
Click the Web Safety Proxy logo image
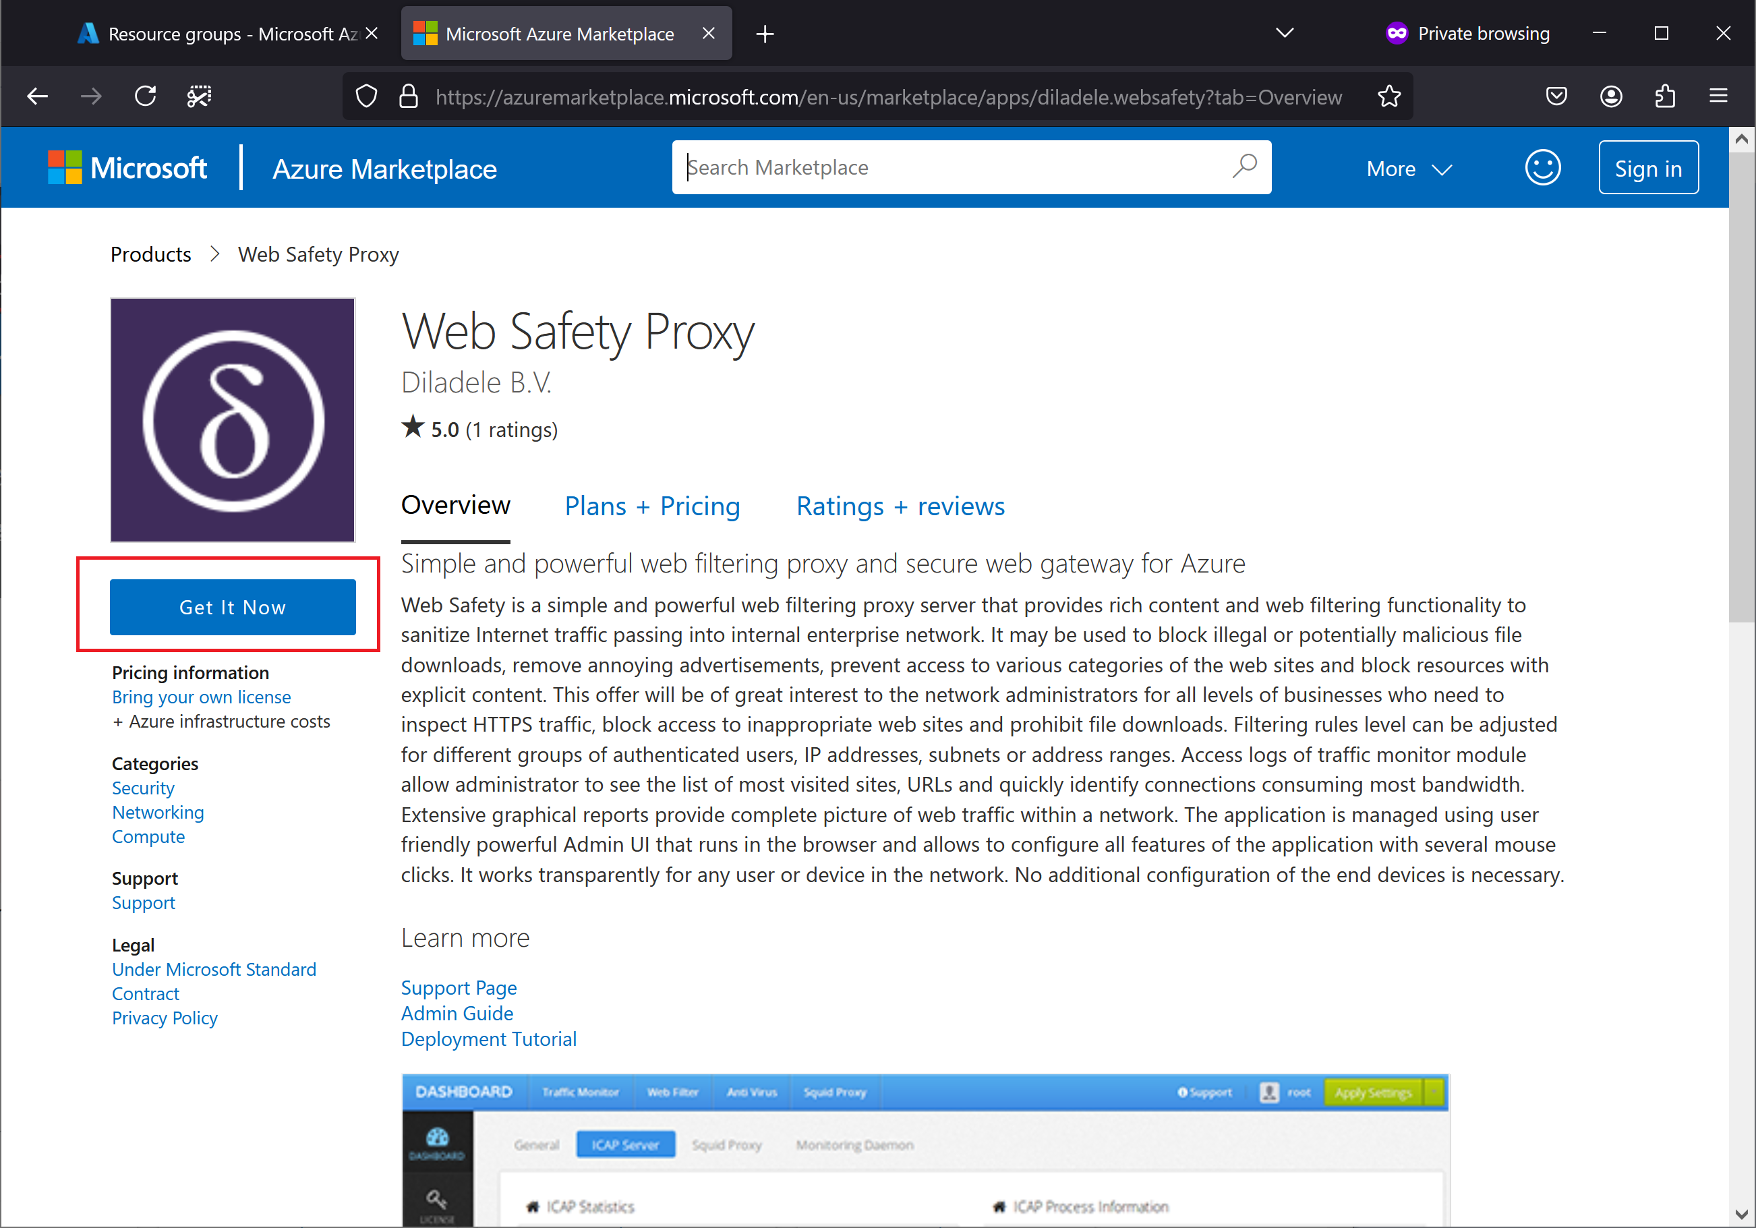click(233, 419)
